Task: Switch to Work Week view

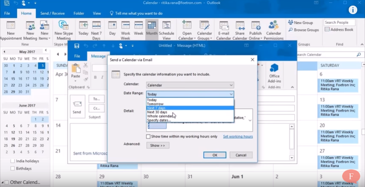Action: [125, 31]
